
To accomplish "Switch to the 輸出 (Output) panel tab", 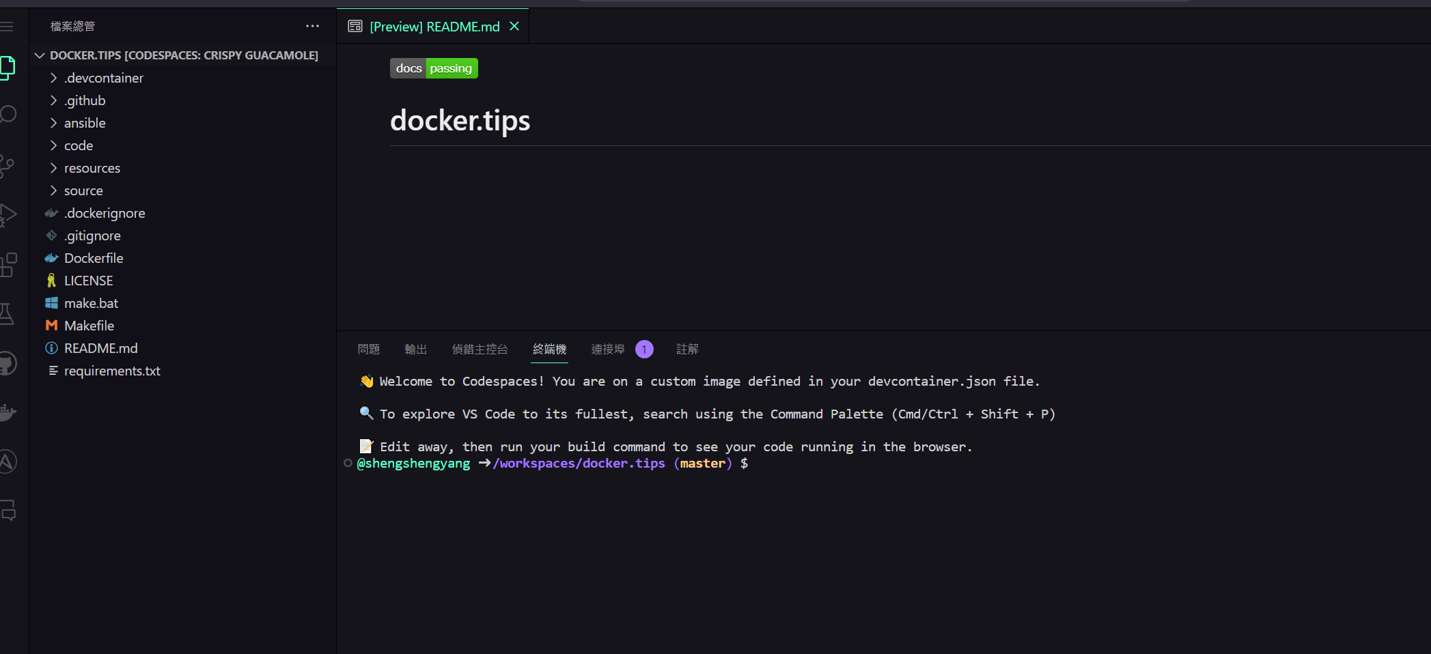I will pos(415,350).
